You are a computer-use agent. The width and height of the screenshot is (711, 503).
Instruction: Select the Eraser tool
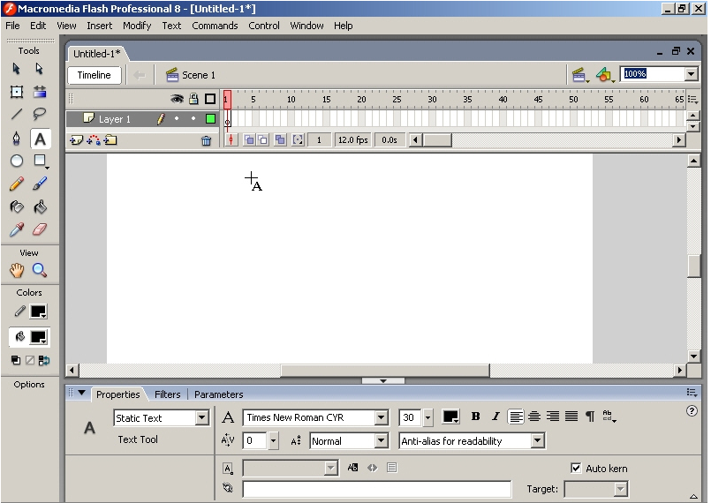pos(40,229)
